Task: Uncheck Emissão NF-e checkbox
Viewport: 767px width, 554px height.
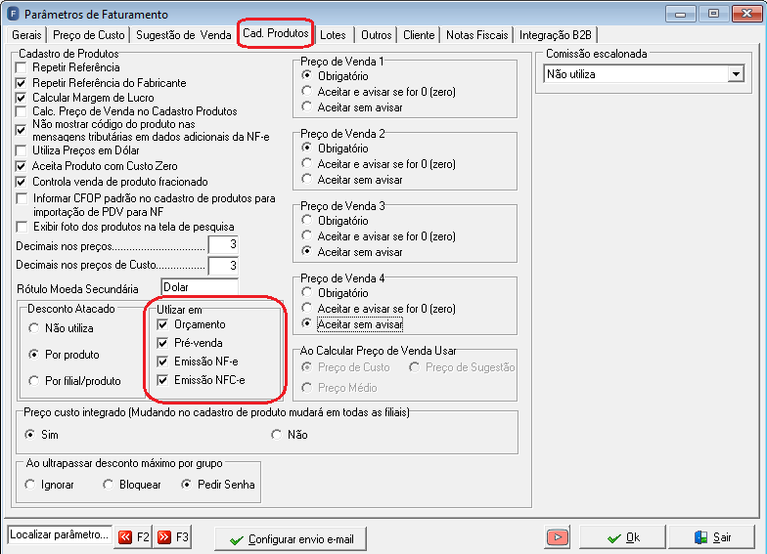Action: point(162,362)
